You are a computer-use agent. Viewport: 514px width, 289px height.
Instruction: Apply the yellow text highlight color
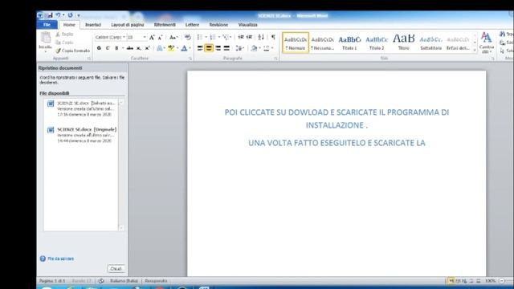171,48
